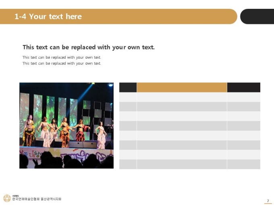Screen dimensions: 274x205
Task: Select the black rounded shape beside the title banner
Action: pos(257,16)
